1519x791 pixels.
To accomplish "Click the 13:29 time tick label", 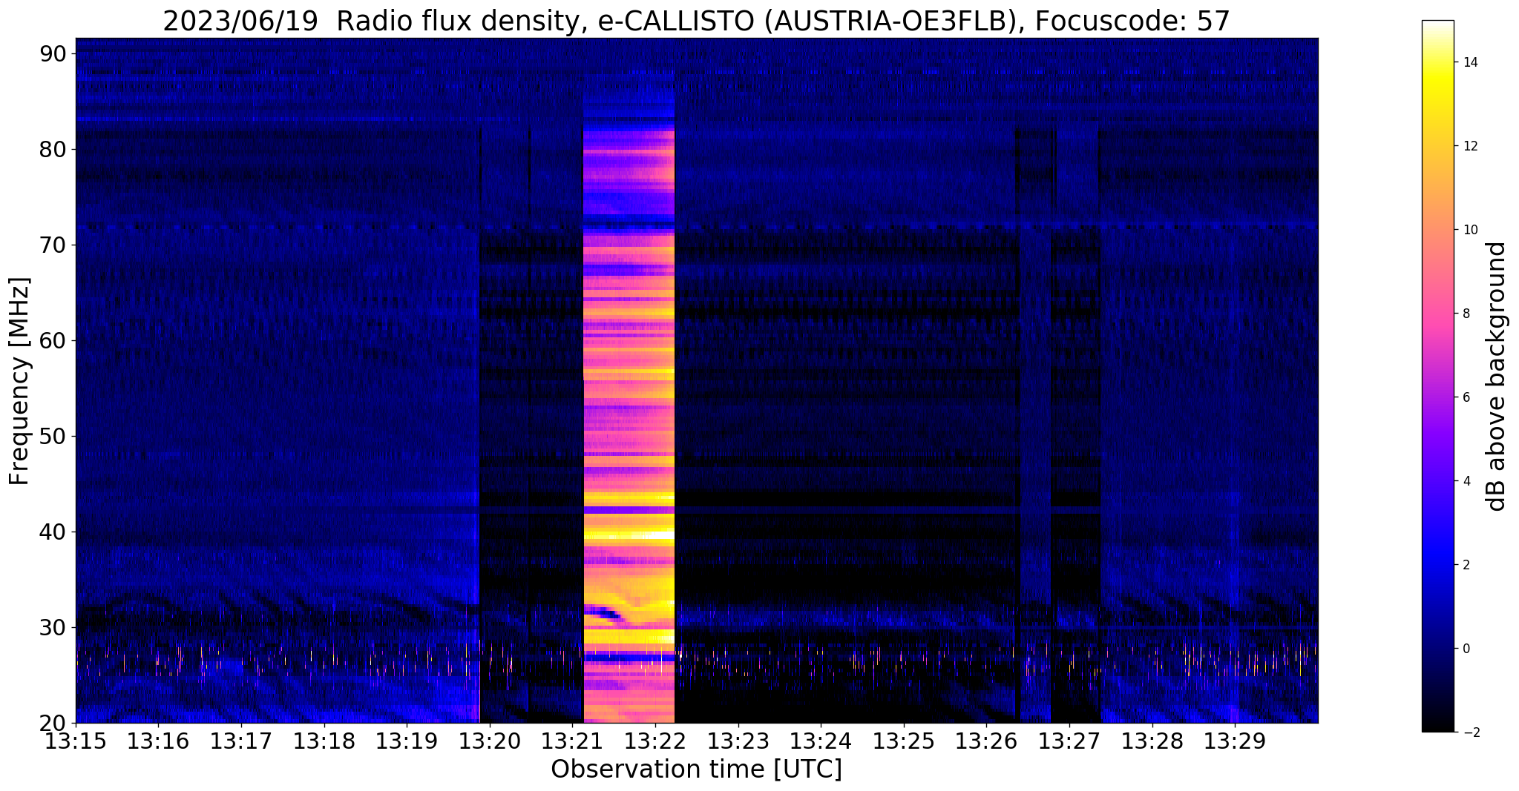I will [1235, 741].
